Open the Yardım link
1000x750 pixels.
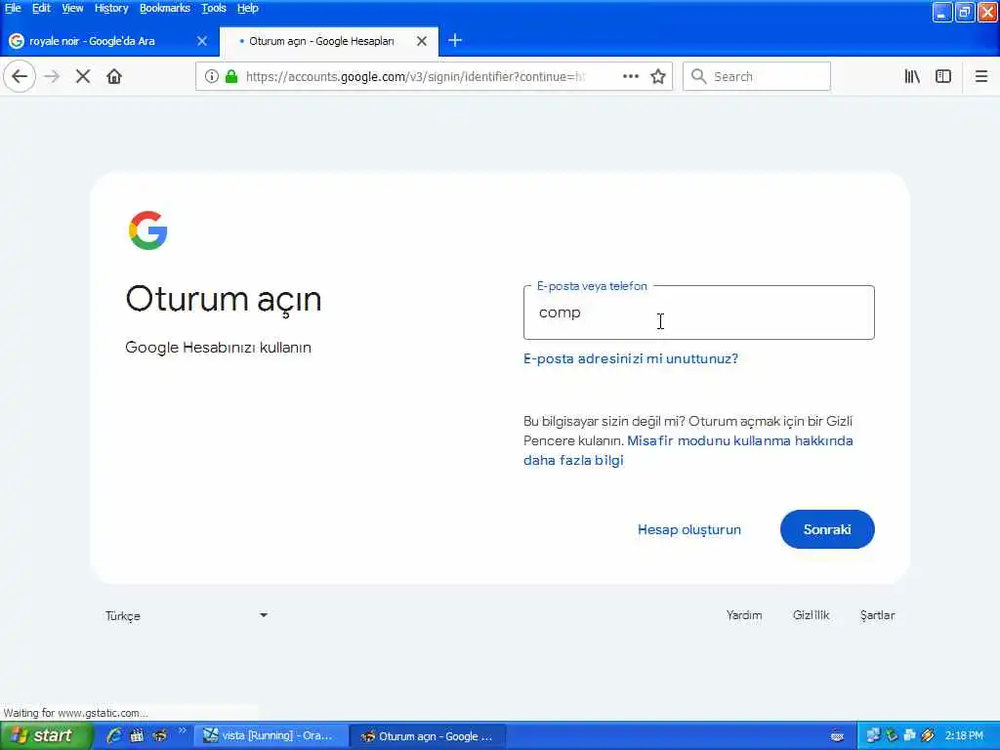(x=744, y=615)
